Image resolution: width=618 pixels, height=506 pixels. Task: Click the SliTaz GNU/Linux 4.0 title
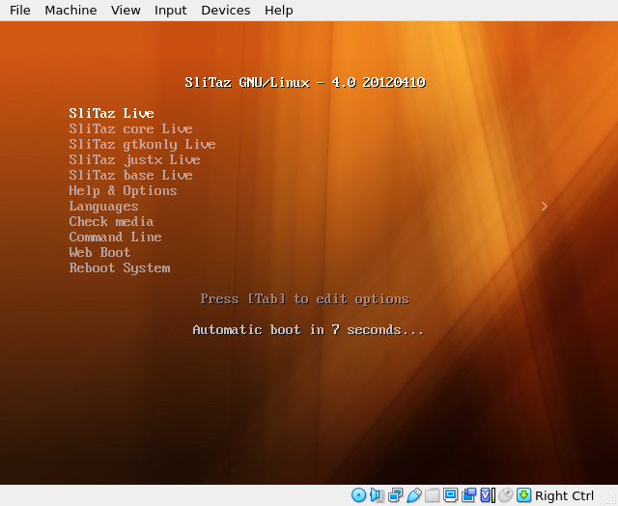coord(305,82)
